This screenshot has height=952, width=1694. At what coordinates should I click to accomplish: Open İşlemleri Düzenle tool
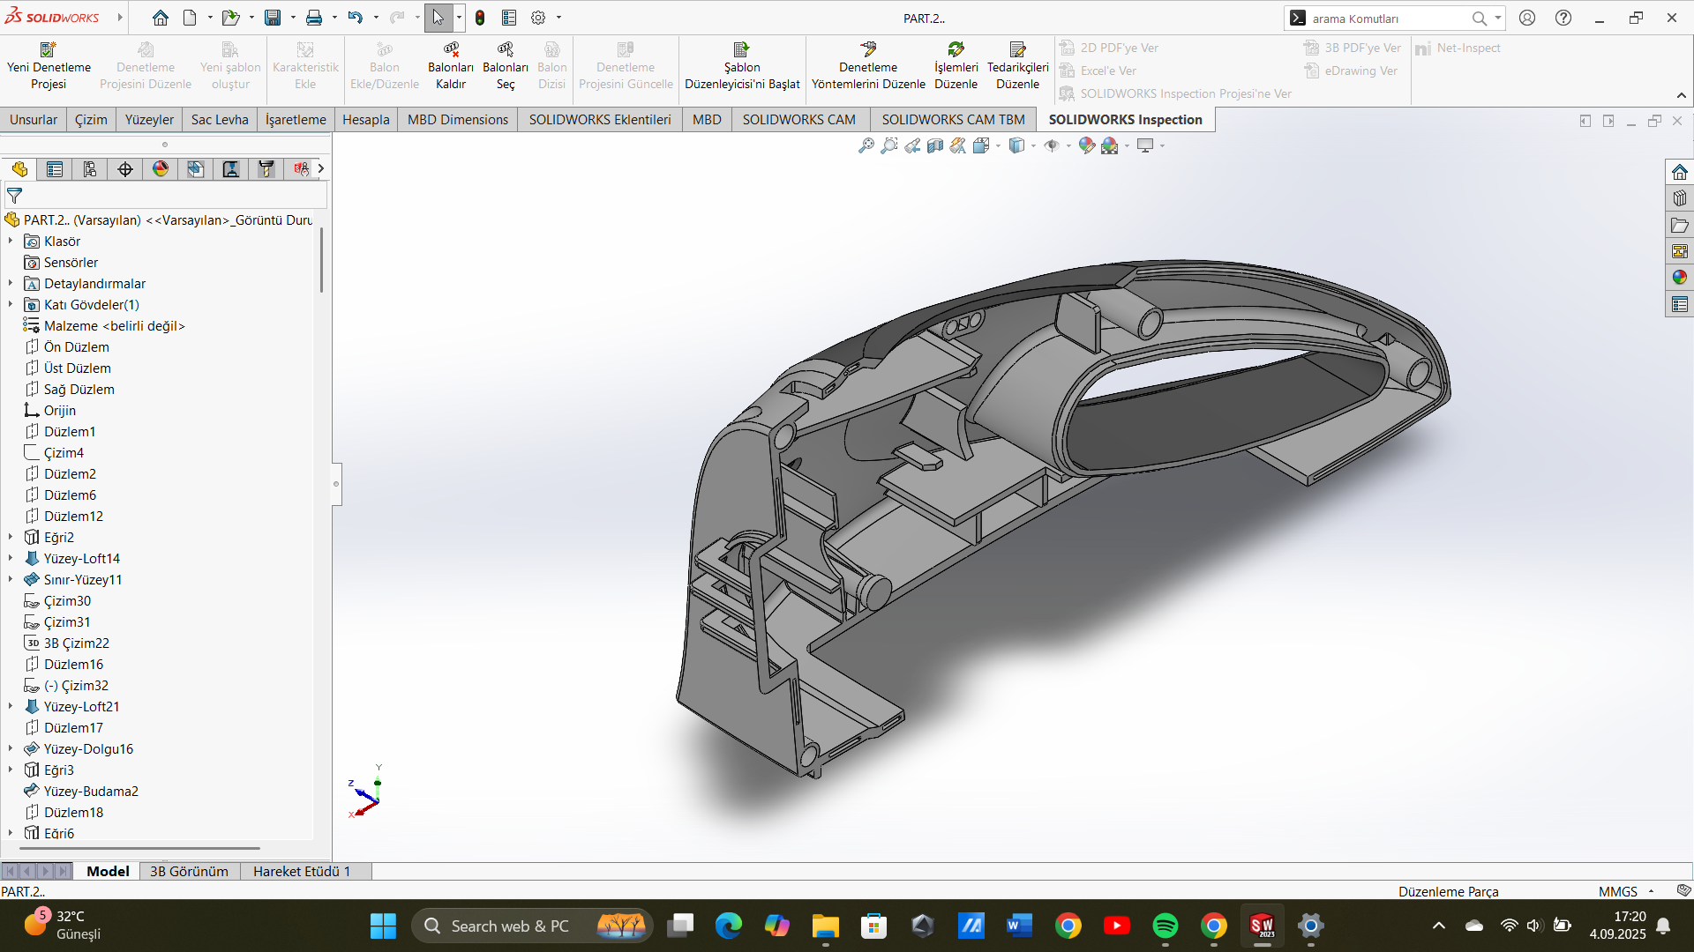[x=956, y=66]
